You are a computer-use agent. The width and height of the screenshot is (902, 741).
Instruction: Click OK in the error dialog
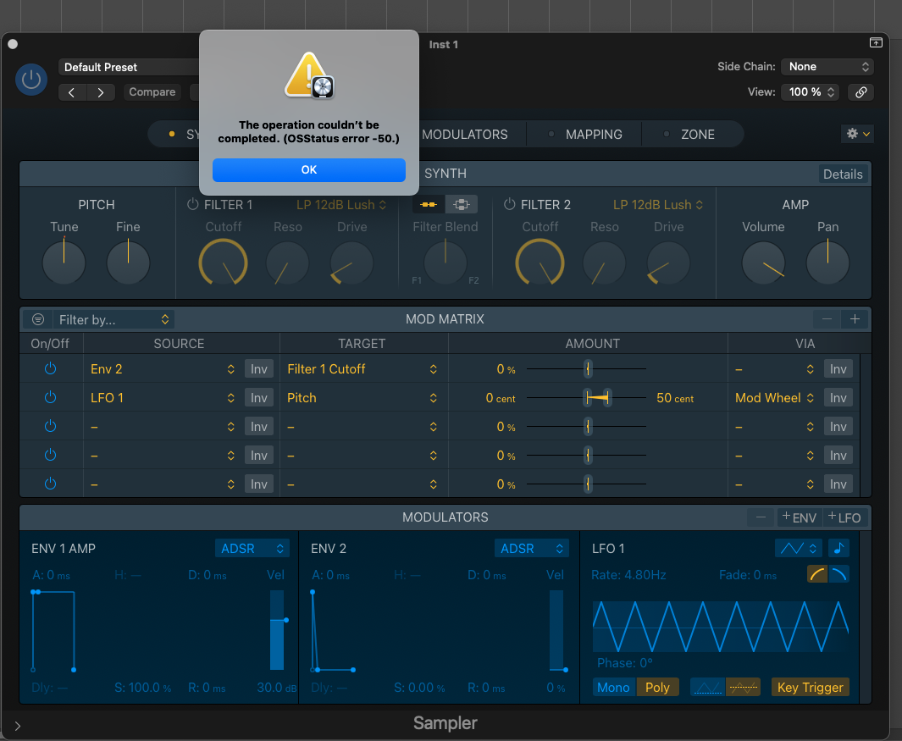pos(308,169)
